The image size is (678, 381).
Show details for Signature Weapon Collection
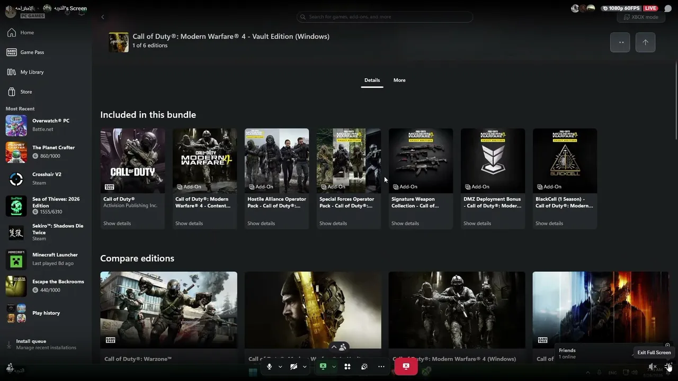tap(405, 223)
